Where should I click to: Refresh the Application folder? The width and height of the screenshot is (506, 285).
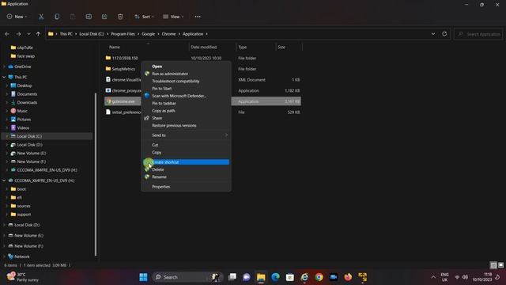coord(444,34)
